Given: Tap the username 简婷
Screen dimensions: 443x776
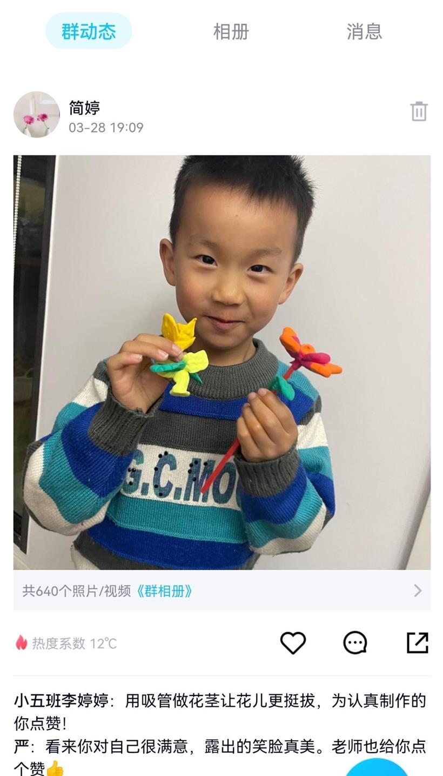Looking at the screenshot, I should [84, 108].
